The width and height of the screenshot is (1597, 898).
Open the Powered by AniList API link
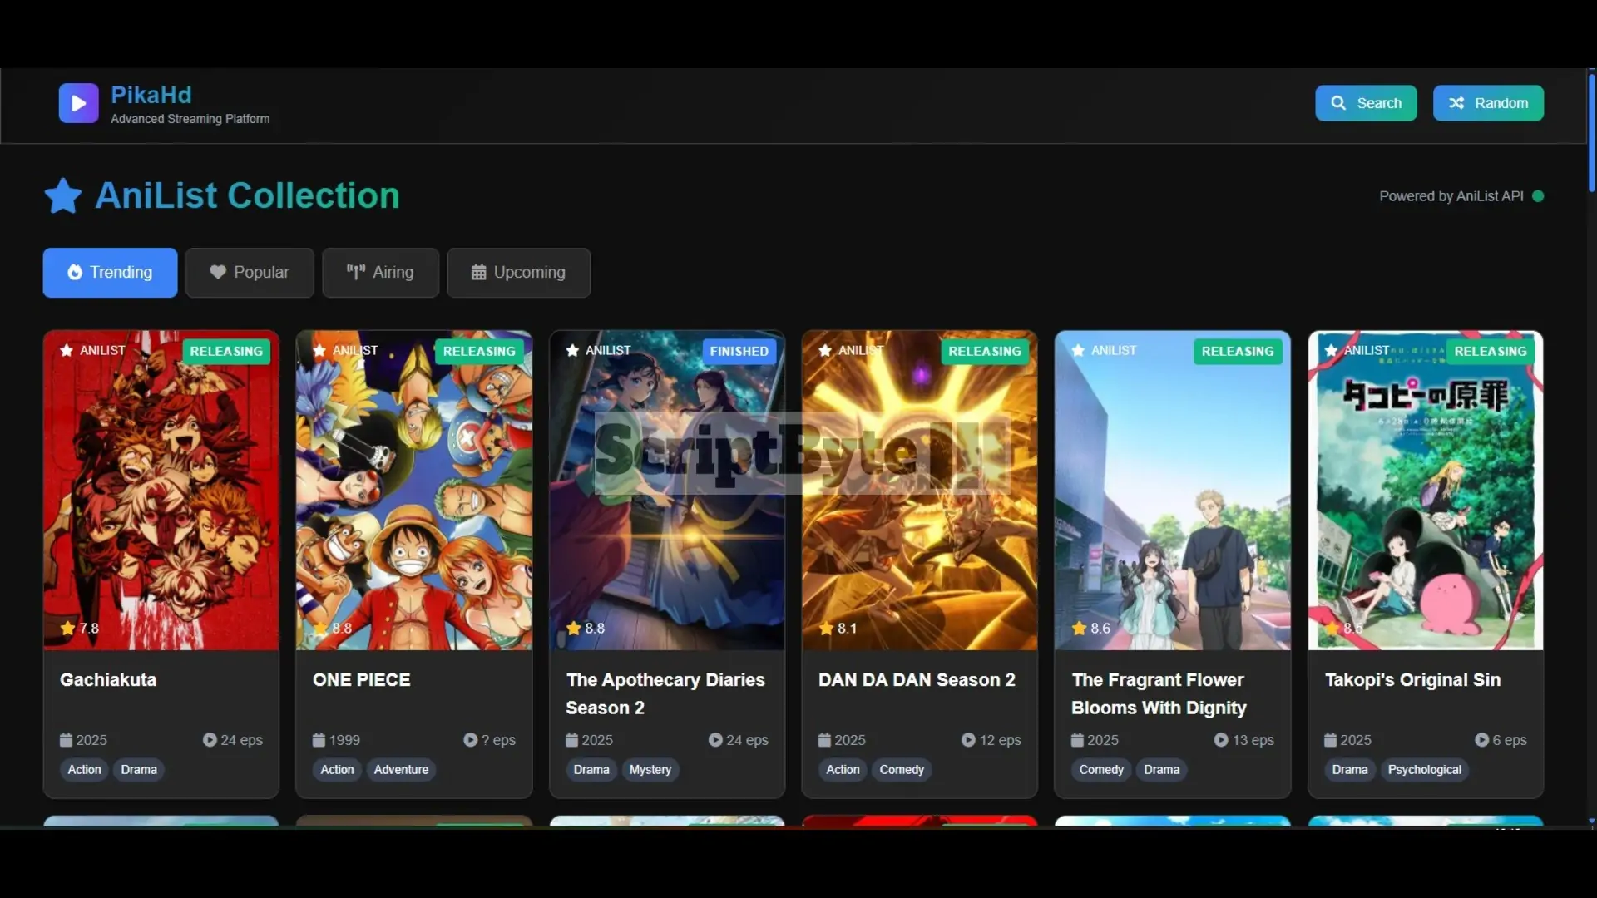tap(1451, 195)
